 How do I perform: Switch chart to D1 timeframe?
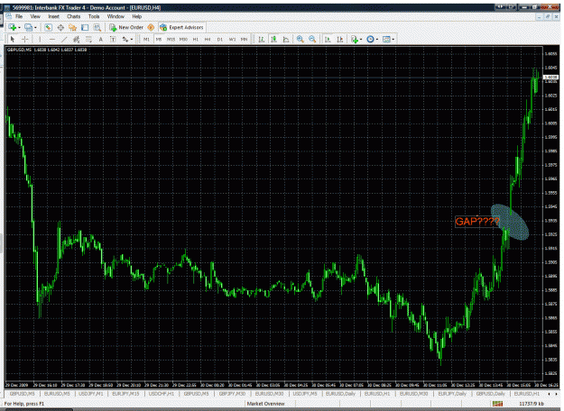click(x=220, y=39)
